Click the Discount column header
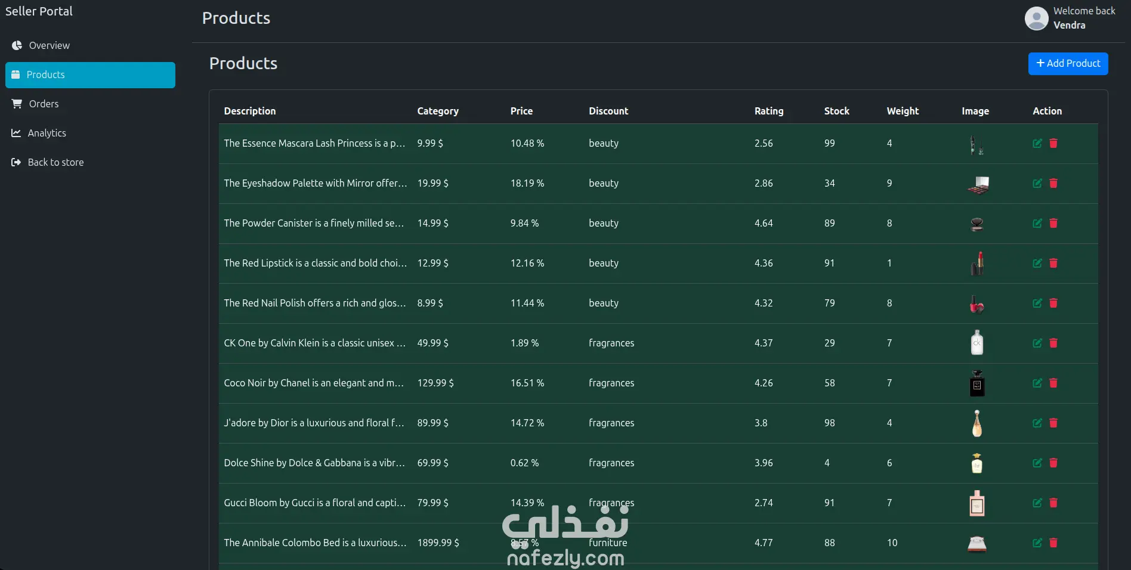1131x570 pixels. [608, 111]
